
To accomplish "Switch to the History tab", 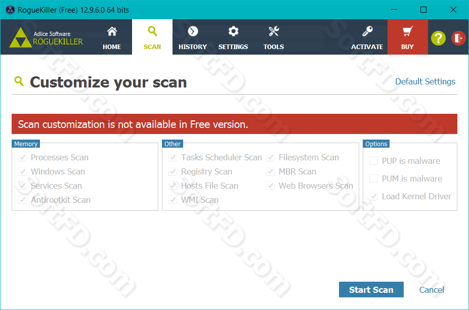I will click(x=193, y=37).
